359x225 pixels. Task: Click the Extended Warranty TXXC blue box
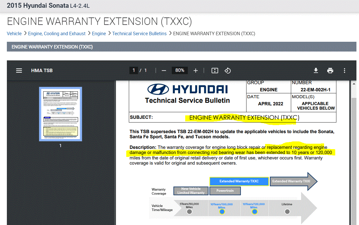pos(239,181)
